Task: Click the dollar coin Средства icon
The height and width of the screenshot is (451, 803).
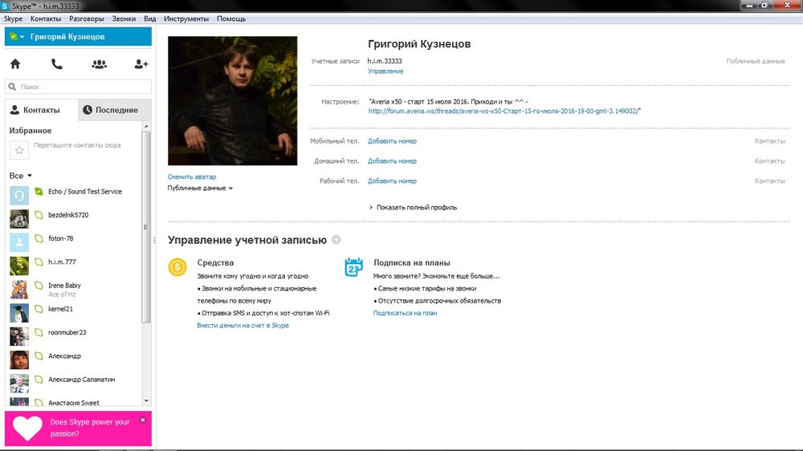Action: [x=177, y=268]
